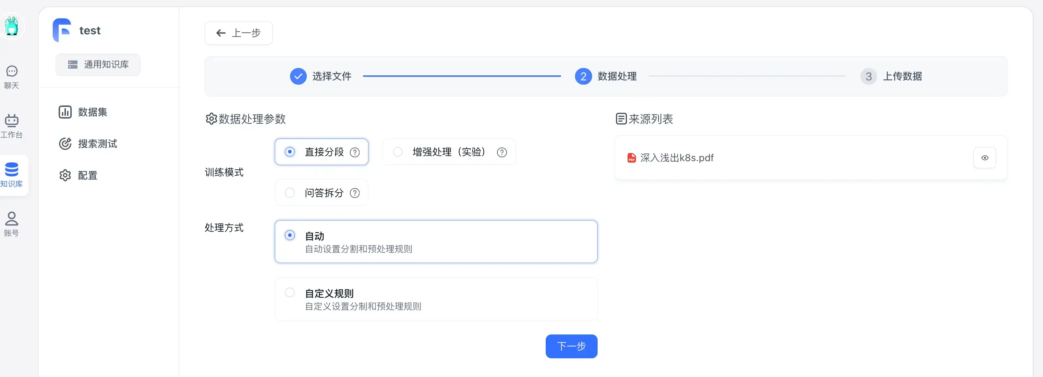The width and height of the screenshot is (1043, 377).
Task: Click the 下一步 button
Action: pos(571,346)
